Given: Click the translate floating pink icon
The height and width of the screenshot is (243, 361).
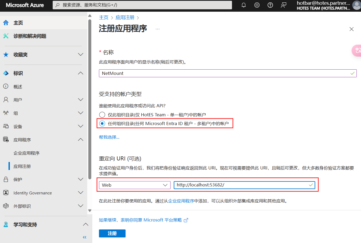Looking at the screenshot, I should [x=357, y=50].
